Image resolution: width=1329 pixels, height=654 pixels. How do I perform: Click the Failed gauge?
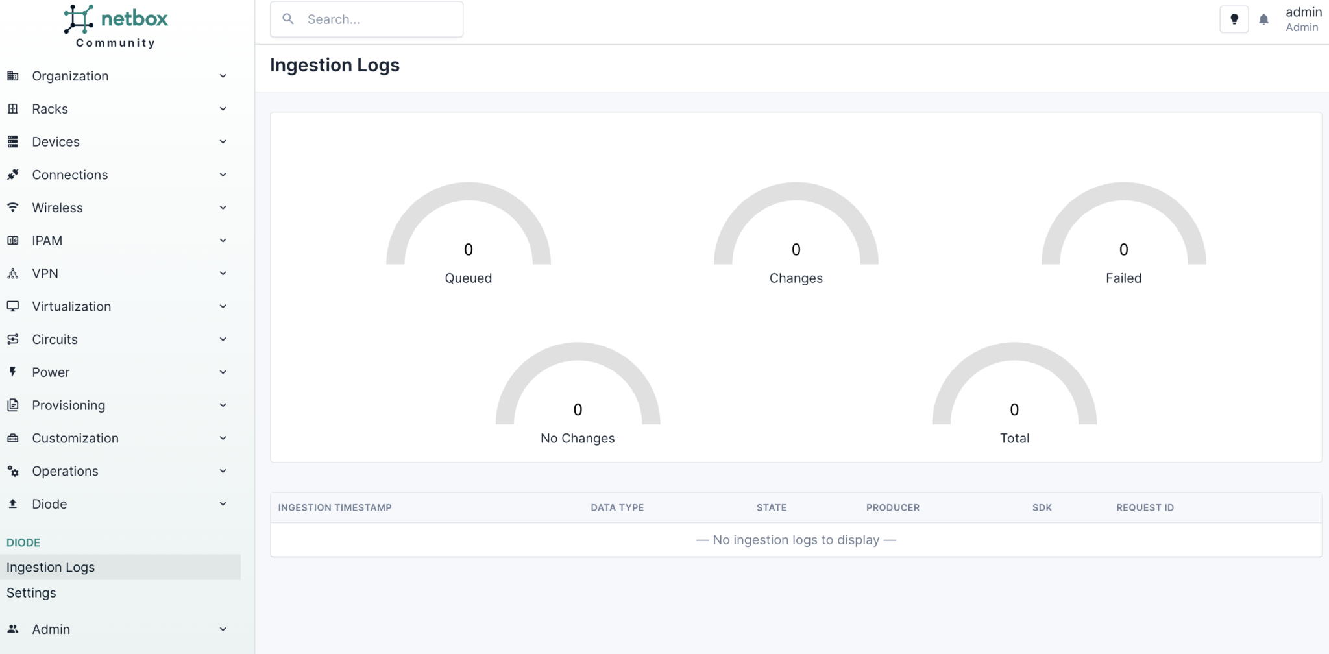(1123, 250)
